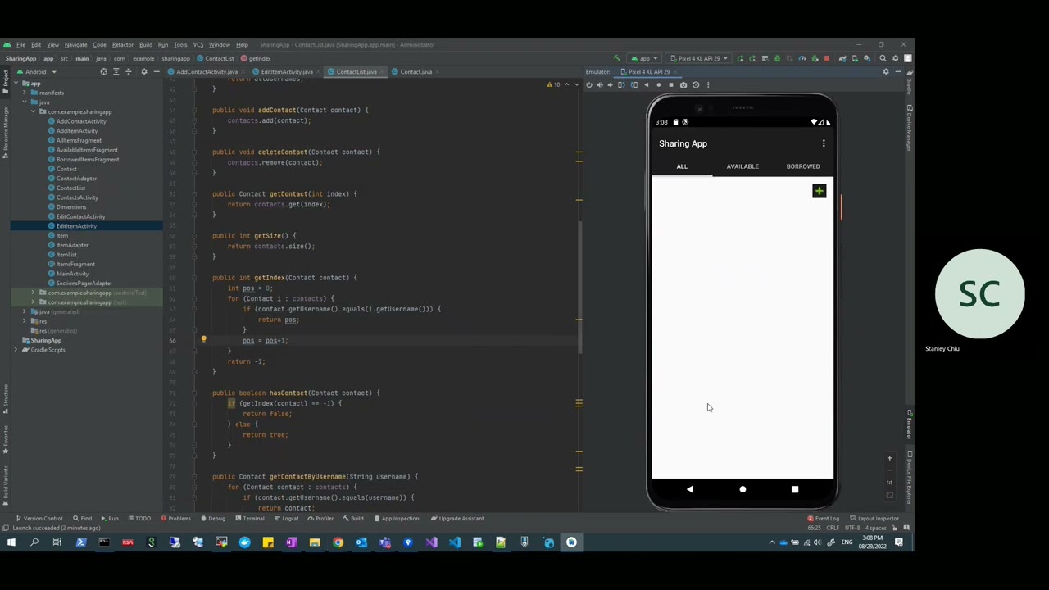Click emulator power button icon
This screenshot has width=1049, height=590.
pyautogui.click(x=588, y=84)
